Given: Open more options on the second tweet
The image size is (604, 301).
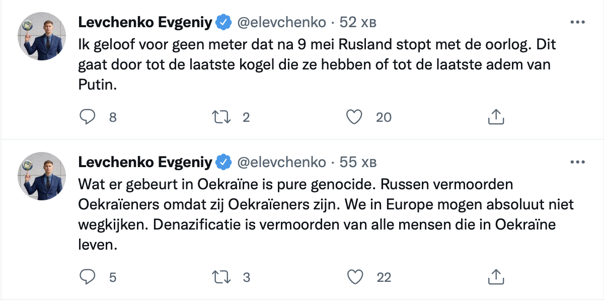Looking at the screenshot, I should click(x=576, y=163).
